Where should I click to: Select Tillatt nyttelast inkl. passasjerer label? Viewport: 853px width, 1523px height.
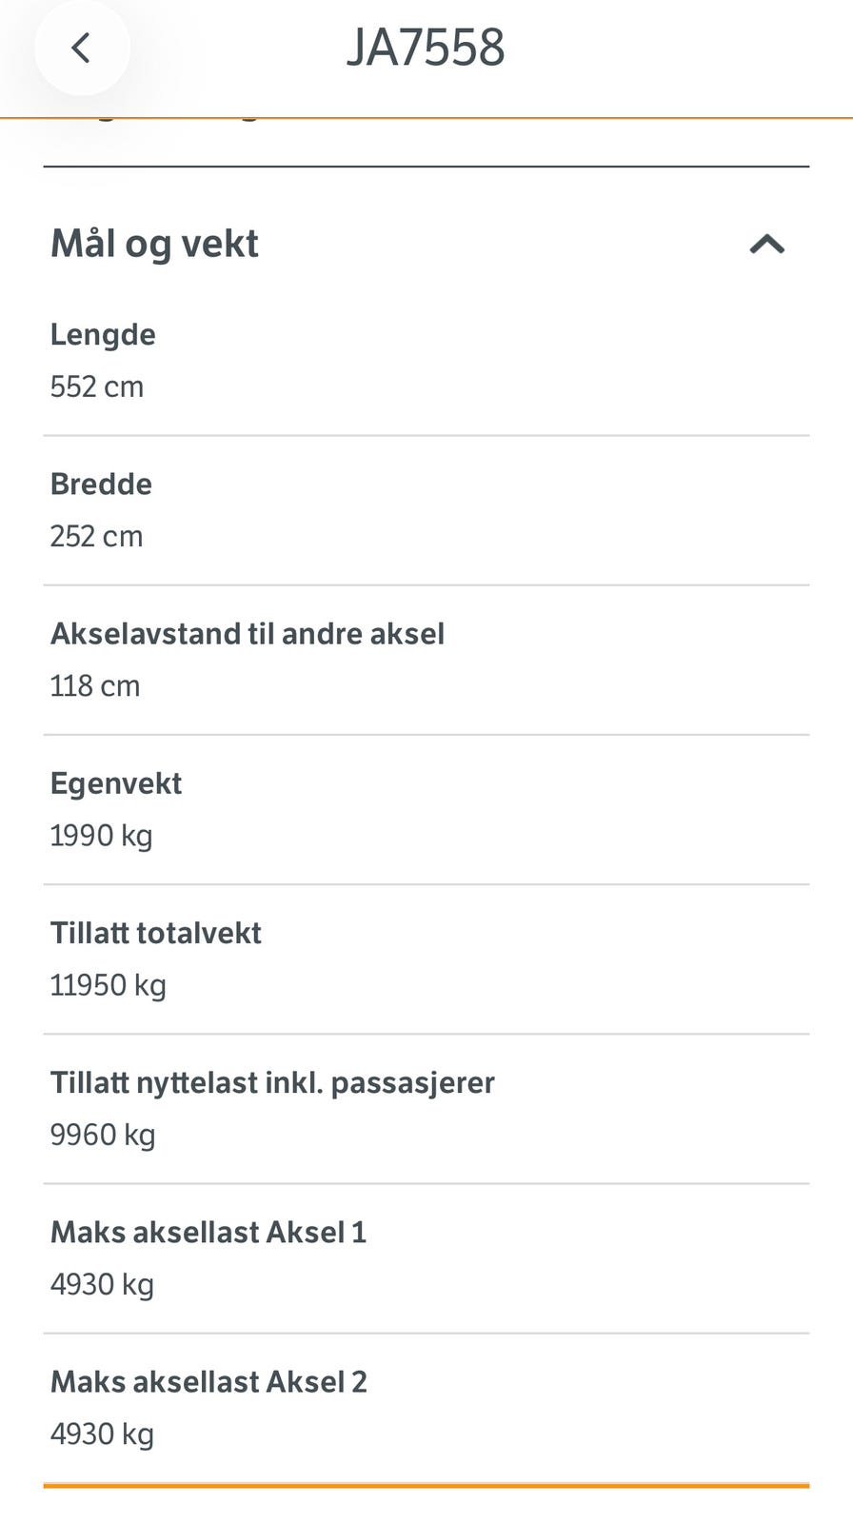point(272,1082)
